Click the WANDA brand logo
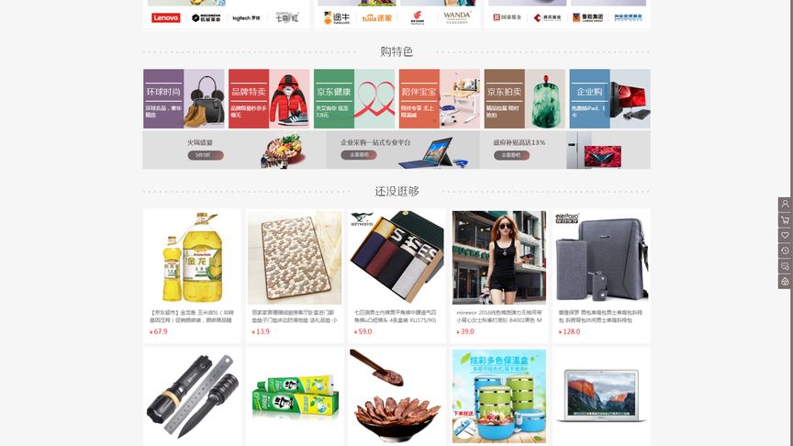Screen dimensions: 793x446 tap(457, 17)
